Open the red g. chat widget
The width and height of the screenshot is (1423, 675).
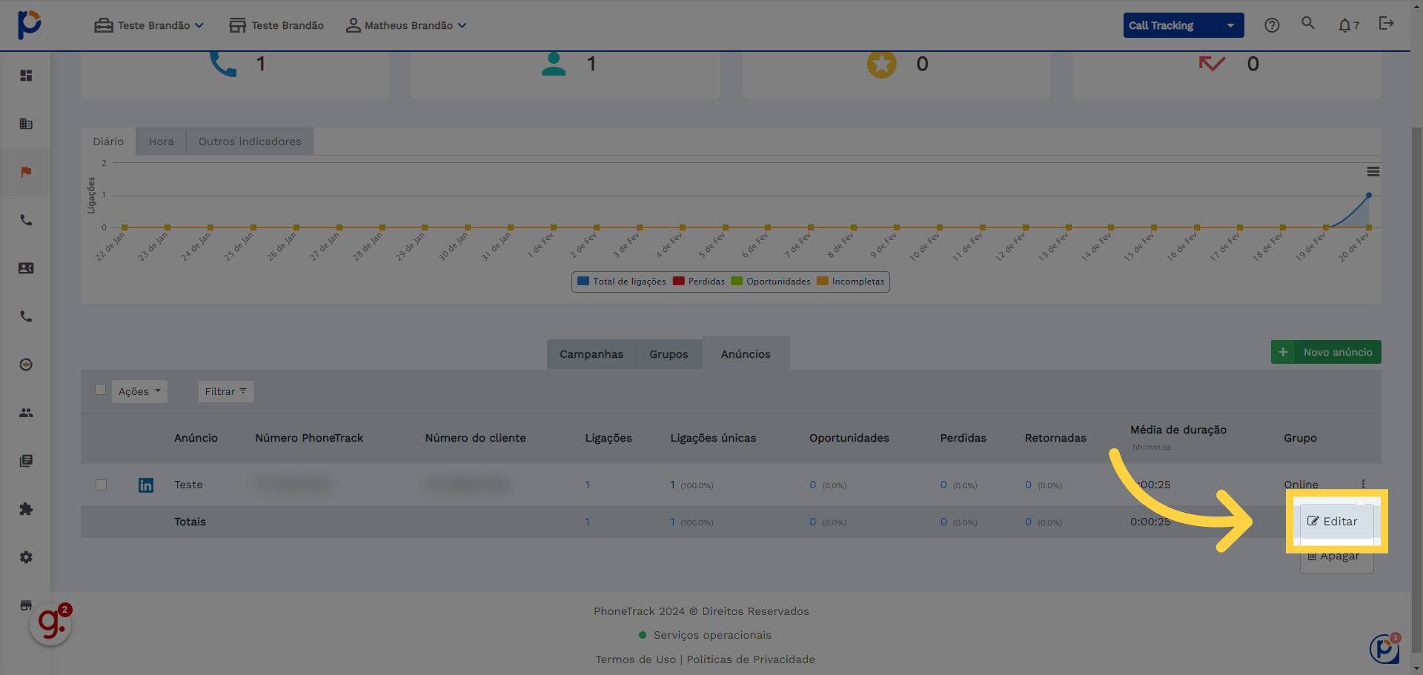(50, 624)
